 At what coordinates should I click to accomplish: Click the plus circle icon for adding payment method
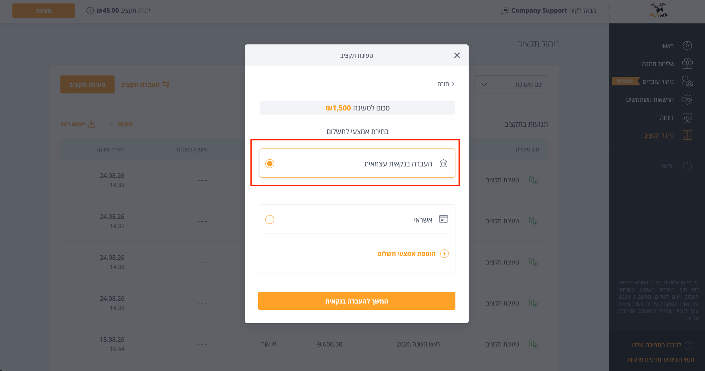click(x=444, y=254)
